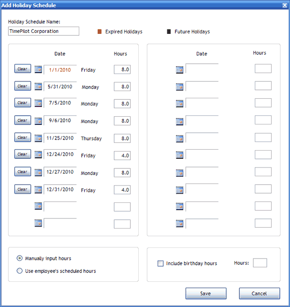290x307 pixels.
Task: Open calendar picker for 1/1/2010 date
Action: click(39, 70)
